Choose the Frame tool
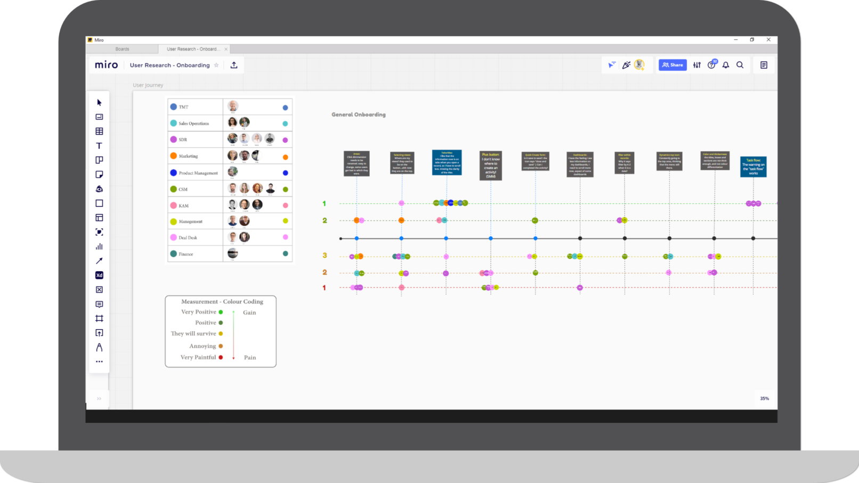Viewport: 859px width, 483px height. (x=99, y=318)
